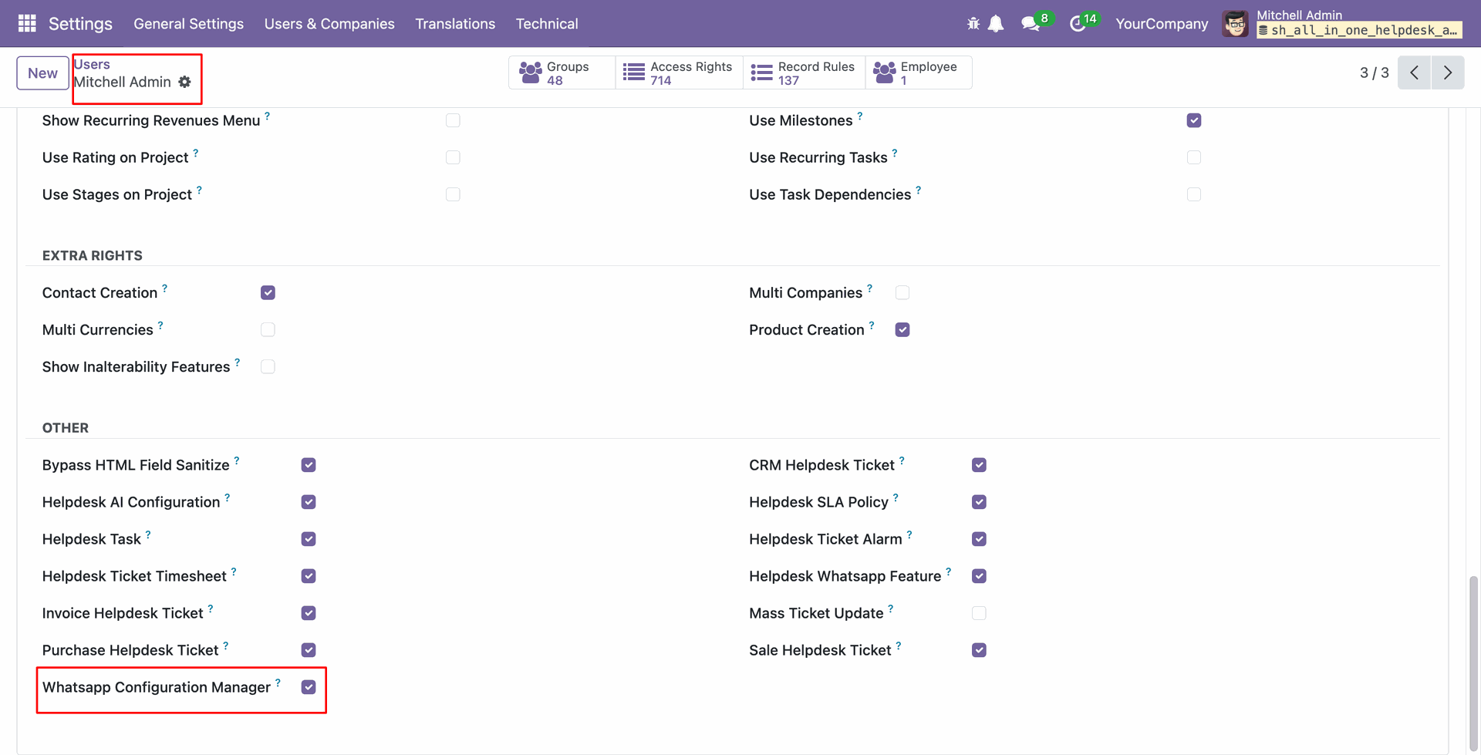
Task: Open Record Rules 137 stat button
Action: pyautogui.click(x=804, y=72)
